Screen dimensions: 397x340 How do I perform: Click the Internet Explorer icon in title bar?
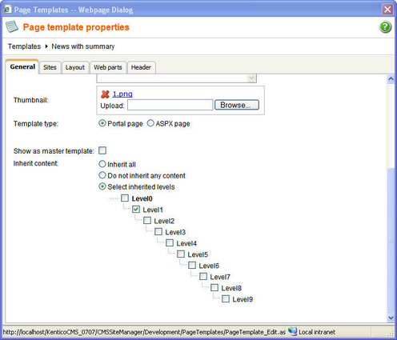[7, 10]
